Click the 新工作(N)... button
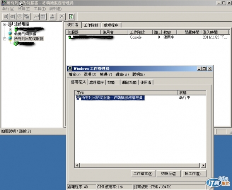The height and width of the screenshot is (190, 232). pyautogui.click(x=194, y=174)
